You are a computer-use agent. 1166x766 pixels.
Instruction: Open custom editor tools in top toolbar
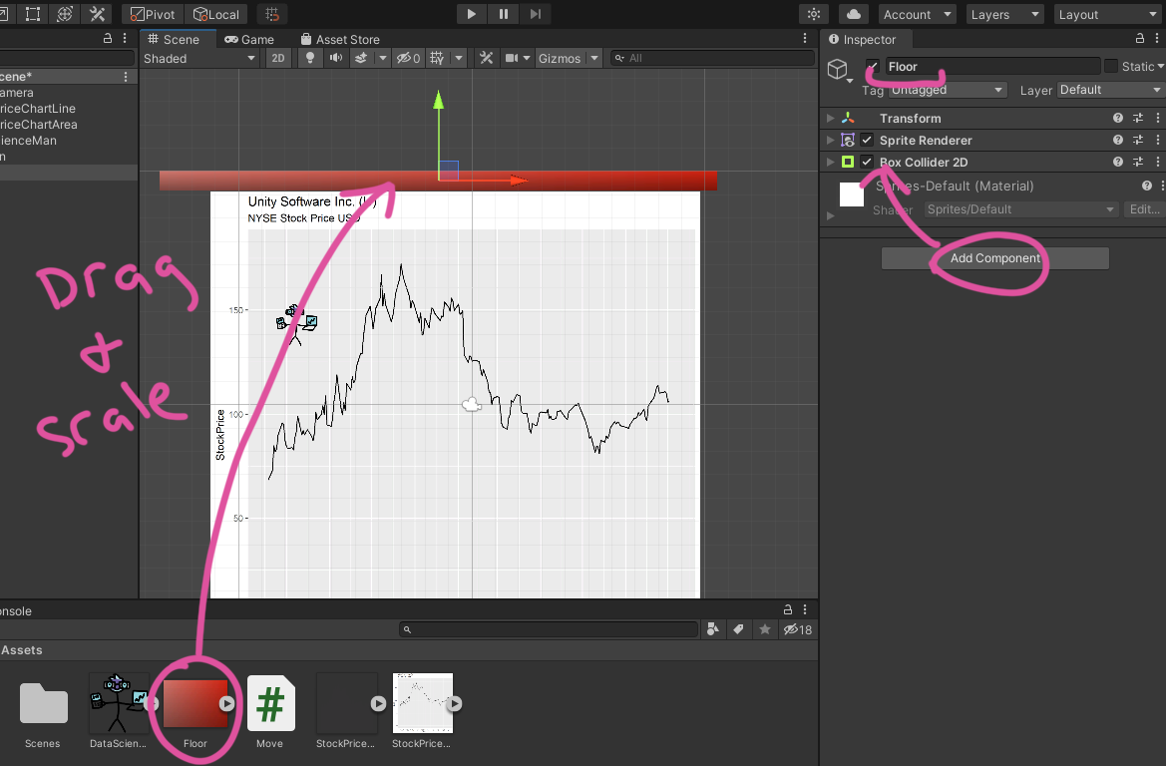[x=98, y=14]
